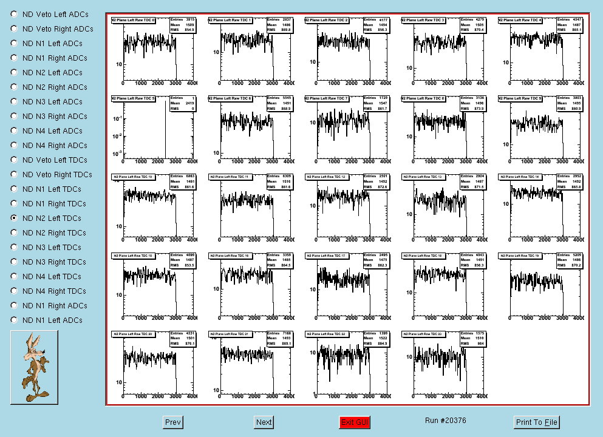The height and width of the screenshot is (437, 603).
Task: Select the Raw TDC 11 plot
Action: coord(251,208)
